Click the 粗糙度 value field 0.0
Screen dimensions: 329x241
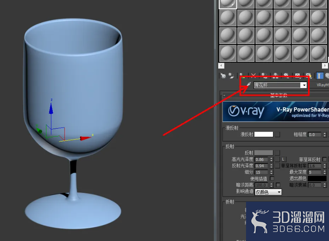pyautogui.click(x=314, y=135)
